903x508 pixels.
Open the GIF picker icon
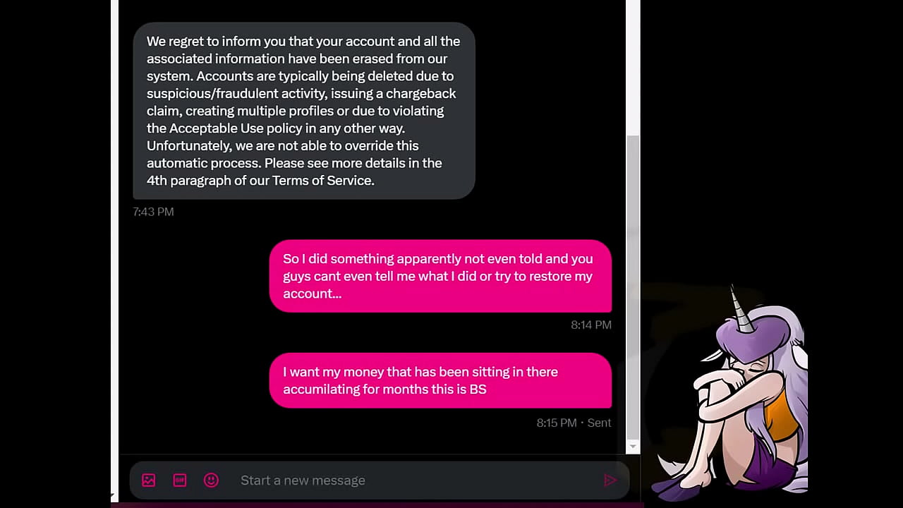coord(180,480)
